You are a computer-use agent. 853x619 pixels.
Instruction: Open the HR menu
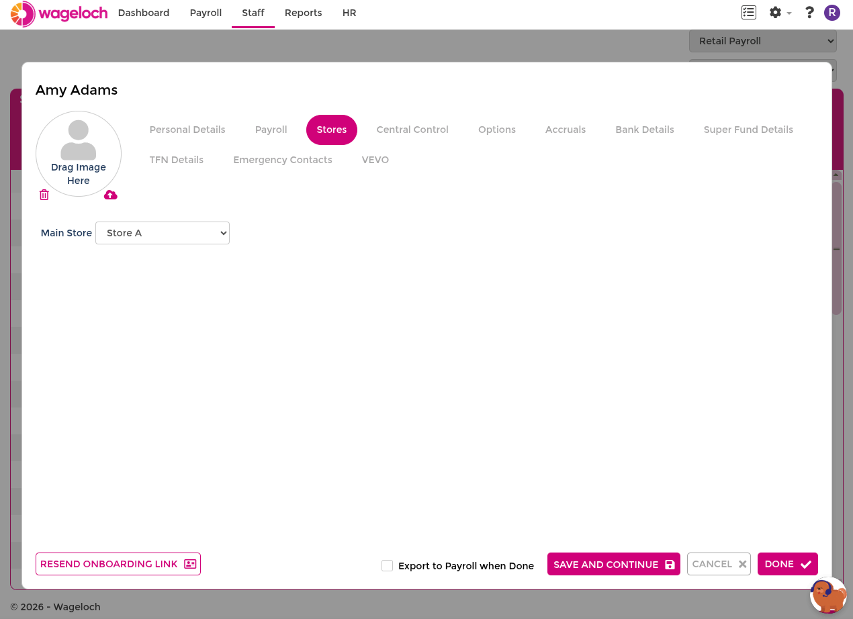(349, 13)
